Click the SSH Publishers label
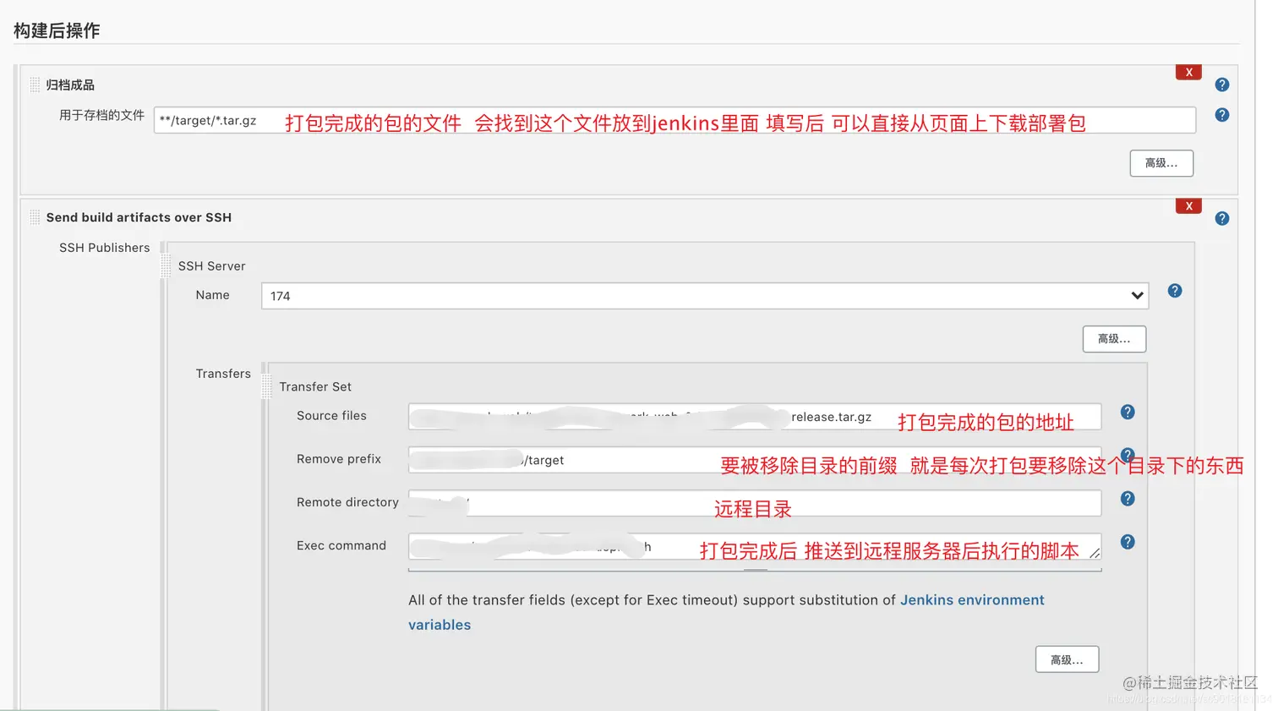1278x711 pixels. coord(104,248)
